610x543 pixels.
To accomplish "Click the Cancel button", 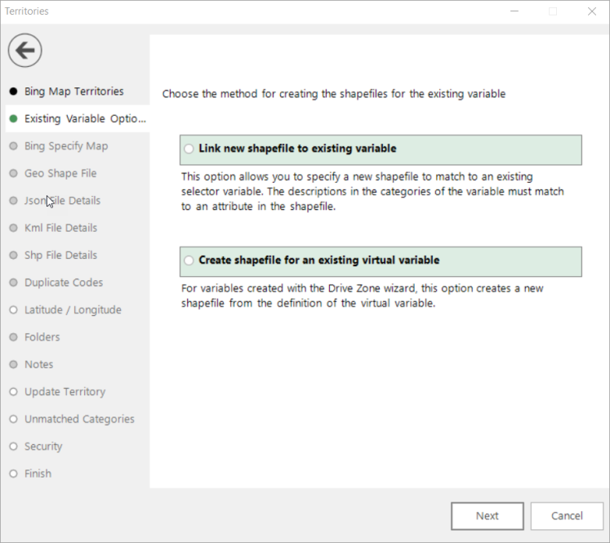I will tap(567, 516).
